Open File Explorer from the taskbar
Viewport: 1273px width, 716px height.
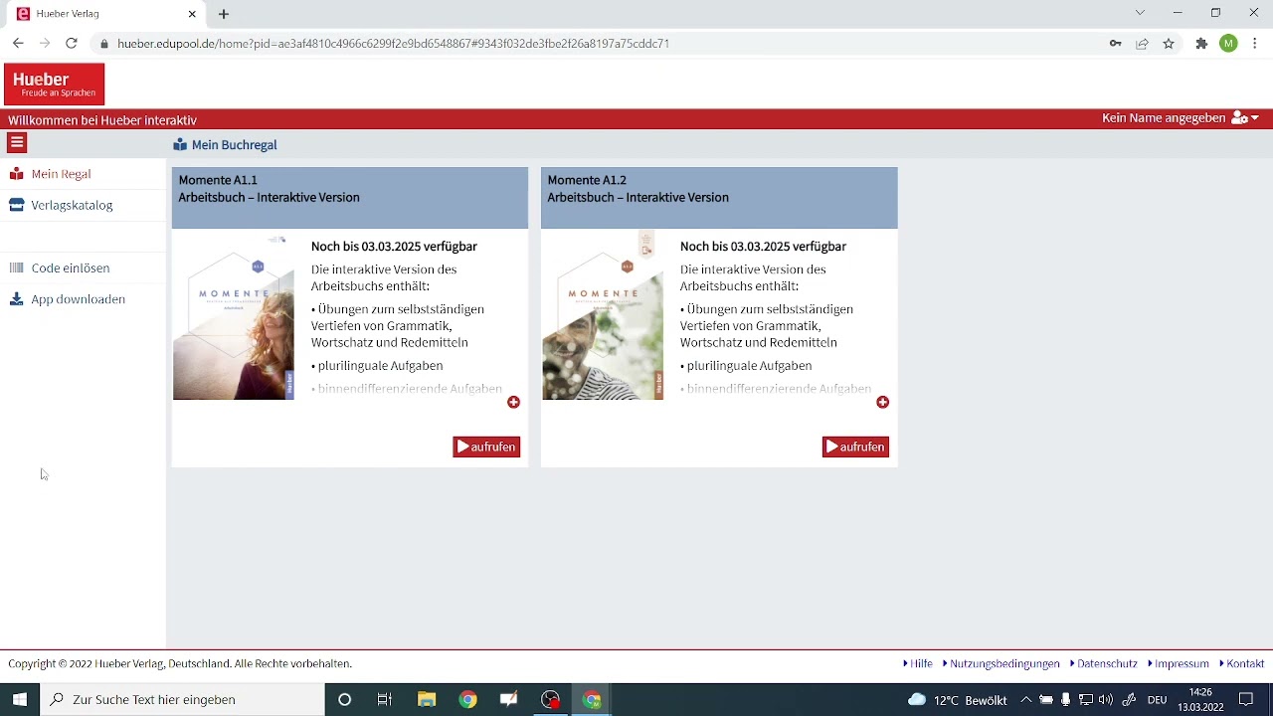pyautogui.click(x=427, y=700)
